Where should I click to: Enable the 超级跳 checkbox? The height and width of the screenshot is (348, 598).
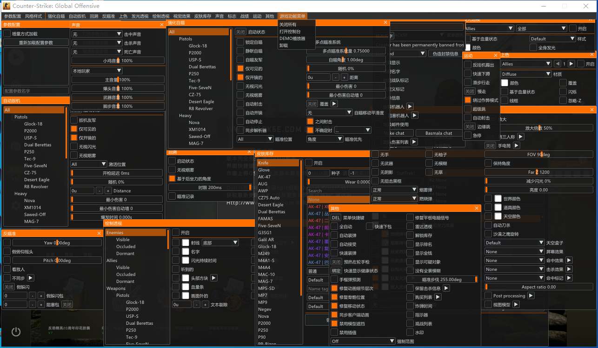468,109
